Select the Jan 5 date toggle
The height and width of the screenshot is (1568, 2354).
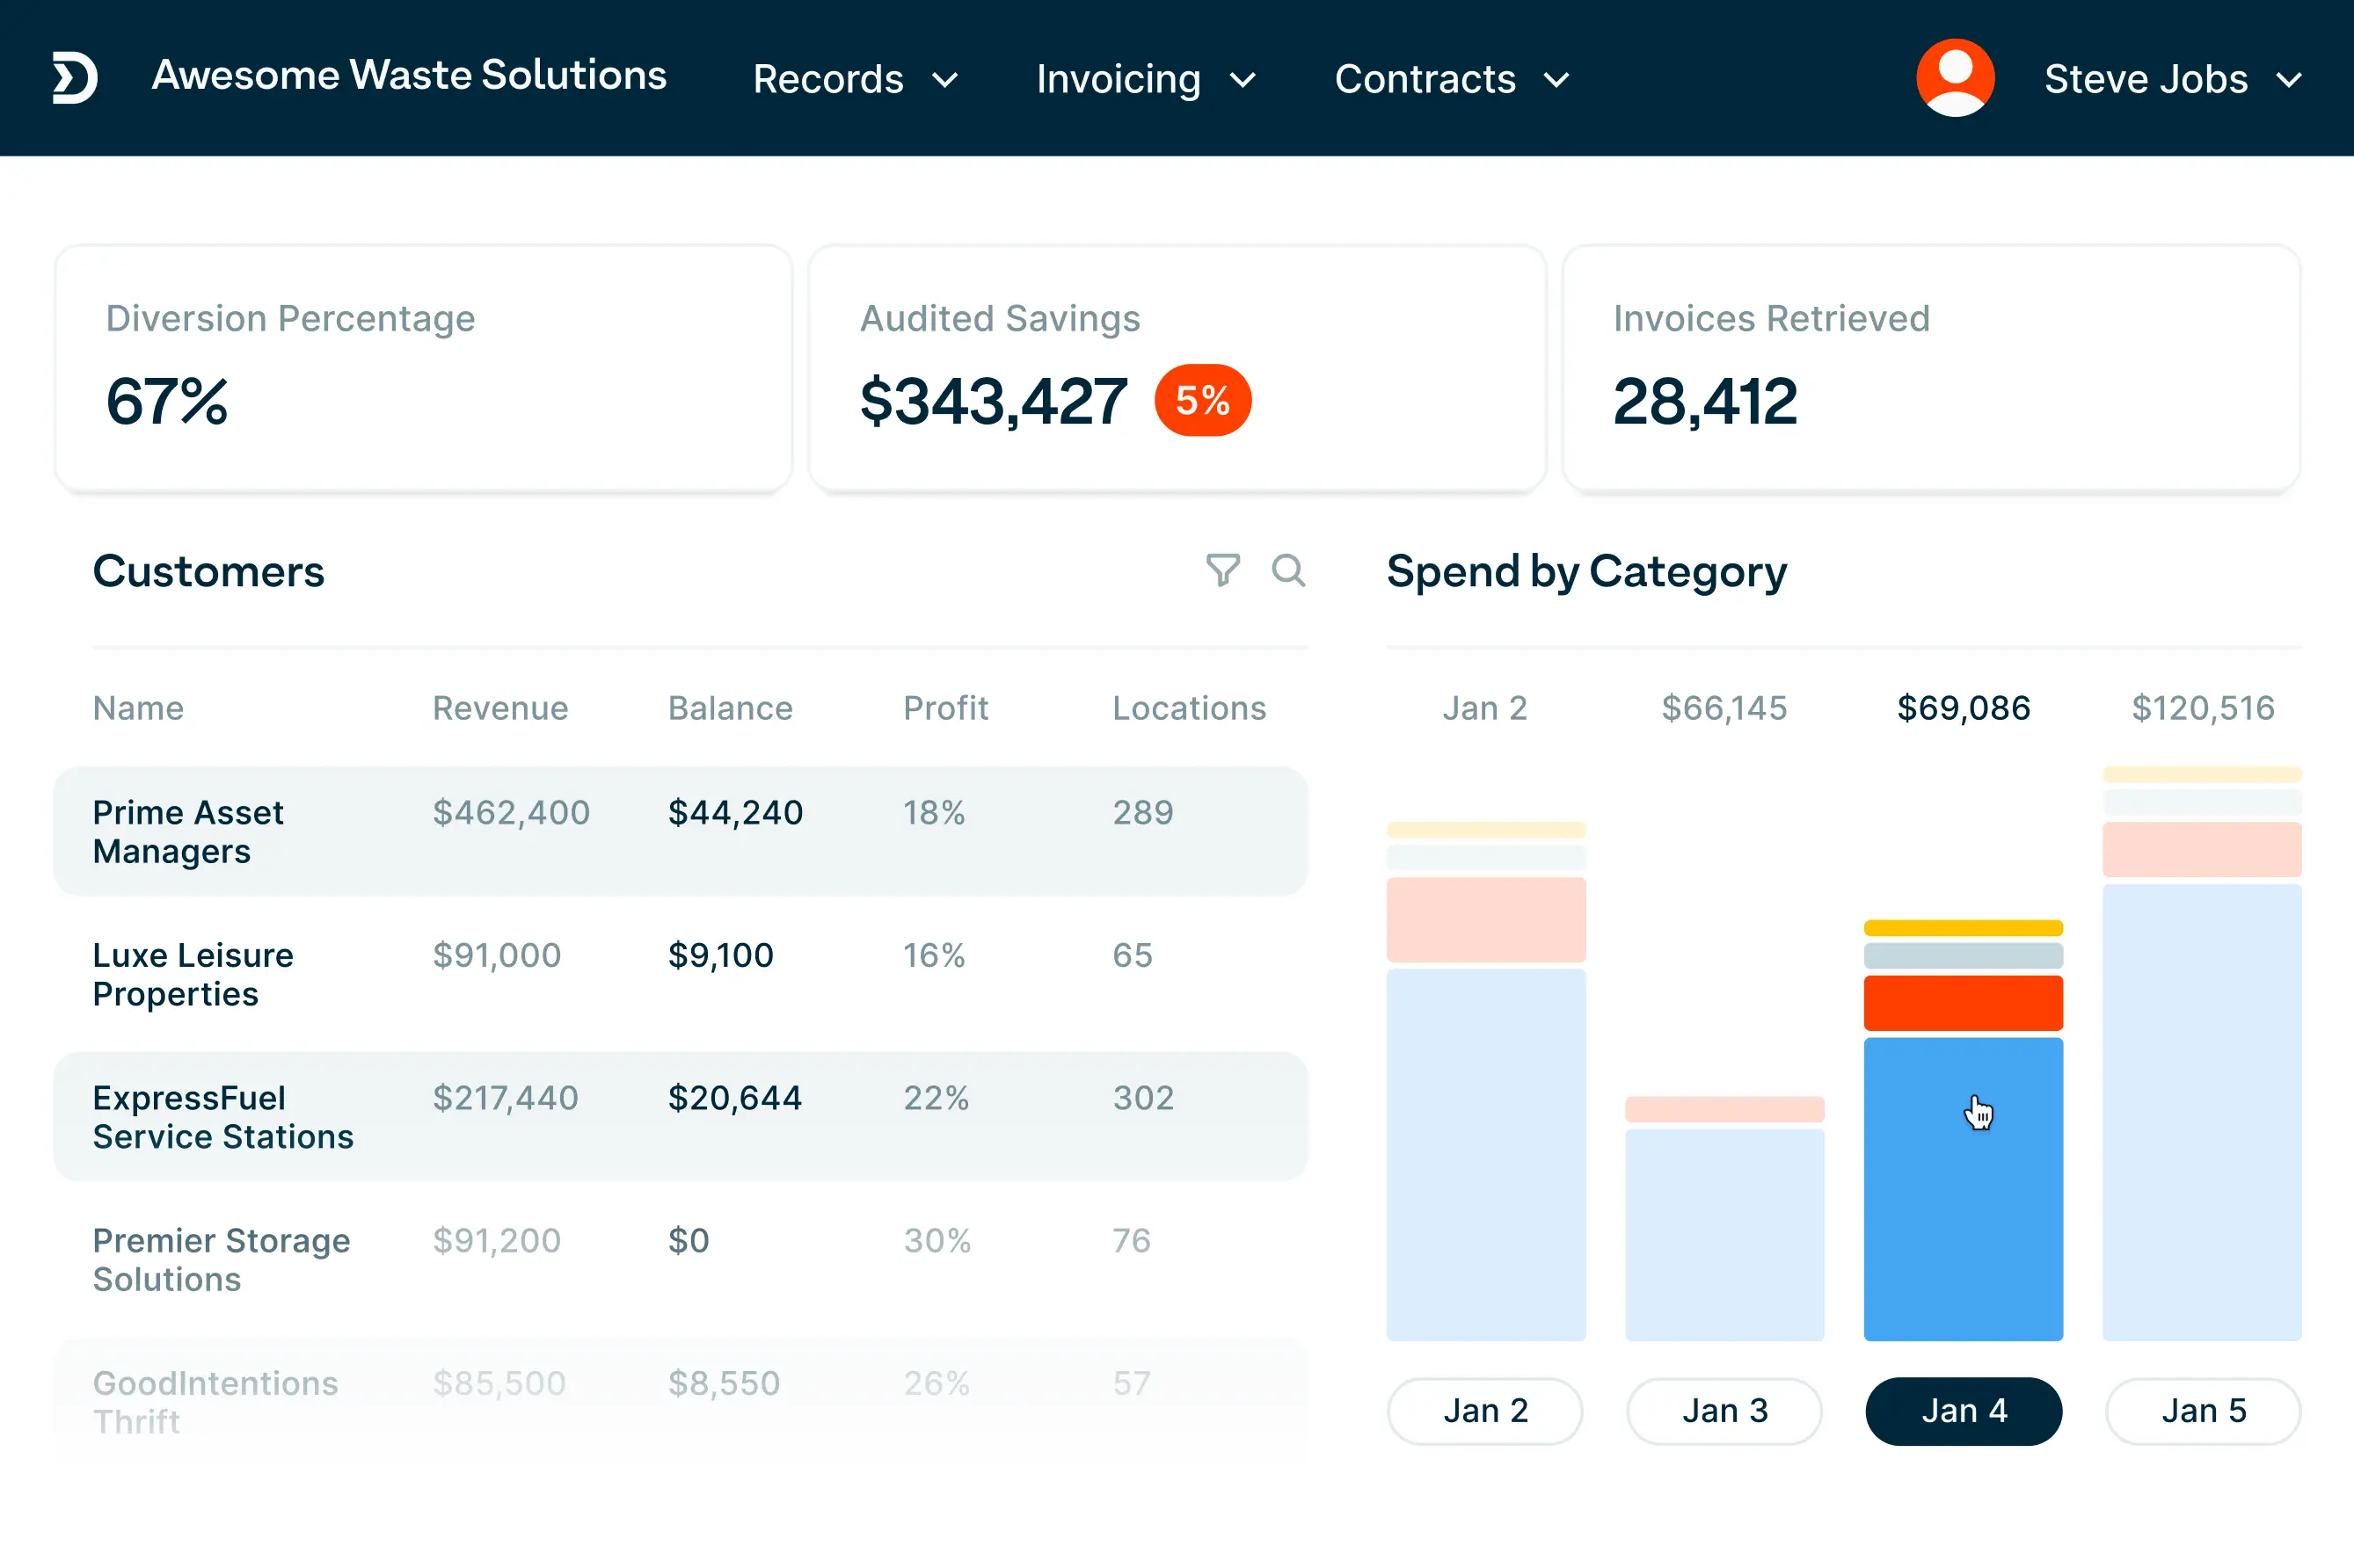click(x=2203, y=1410)
